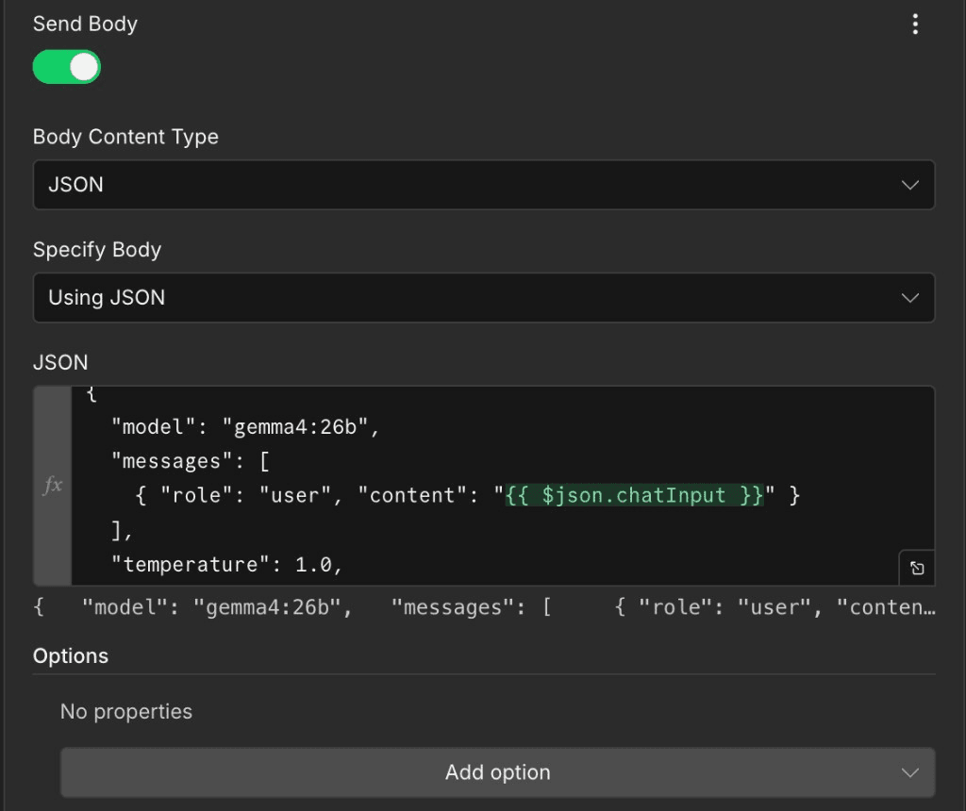This screenshot has width=966, height=811.
Task: Open the Add option dropdown
Action: click(498, 772)
